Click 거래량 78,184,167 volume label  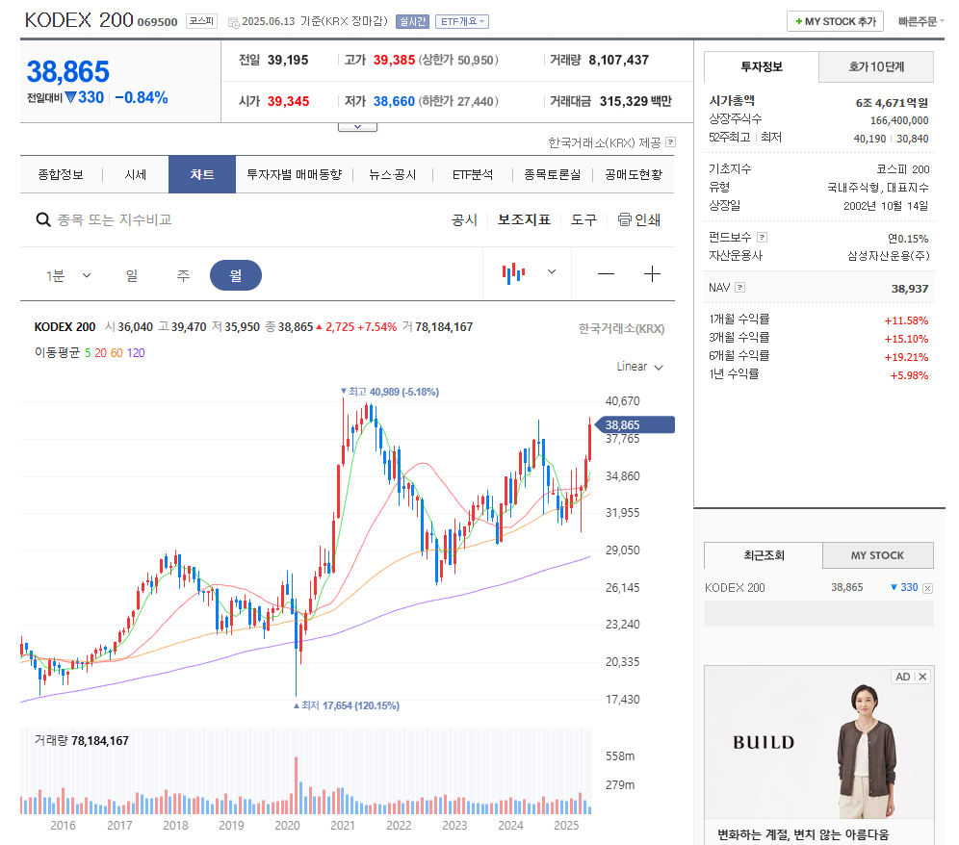tap(81, 740)
